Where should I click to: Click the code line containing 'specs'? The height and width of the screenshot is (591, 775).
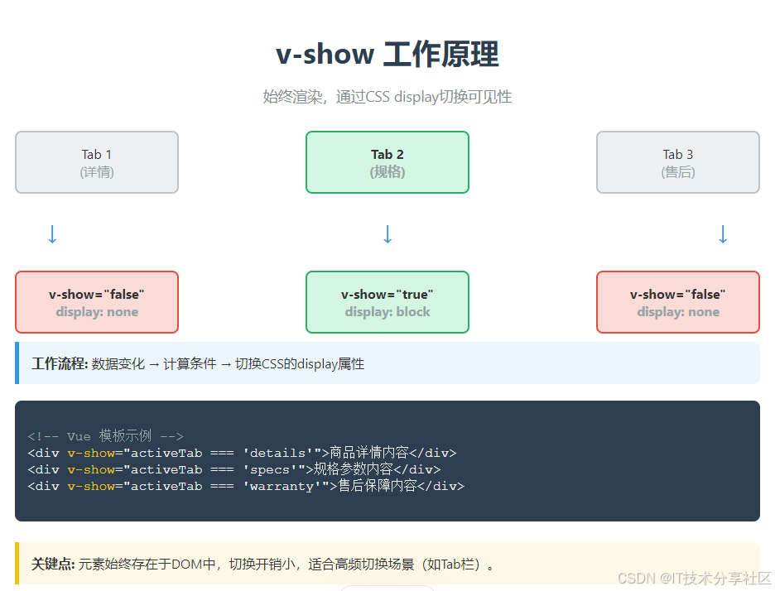click(234, 469)
